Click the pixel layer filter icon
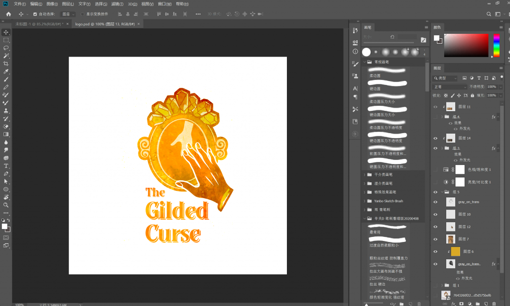The width and height of the screenshot is (510, 306). tap(465, 78)
